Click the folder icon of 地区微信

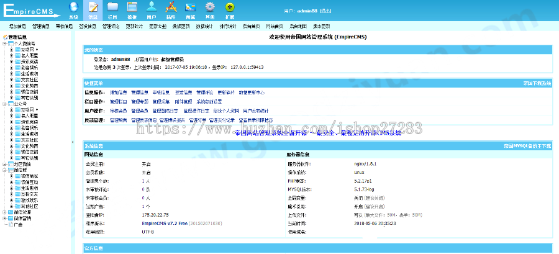[x=11, y=164]
